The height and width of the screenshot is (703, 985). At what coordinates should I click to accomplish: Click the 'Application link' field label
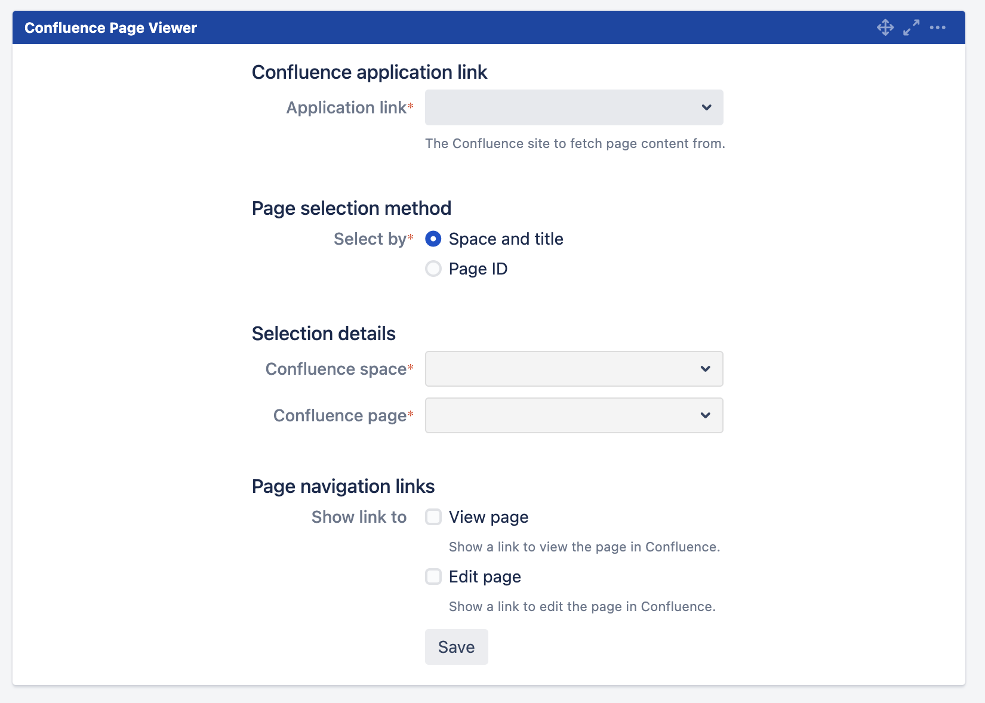pyautogui.click(x=346, y=107)
